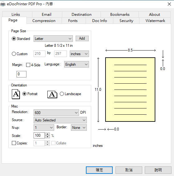This screenshot has width=174, height=176.
Task: Decrease Scale with the down spinner arrow
Action: point(48,137)
